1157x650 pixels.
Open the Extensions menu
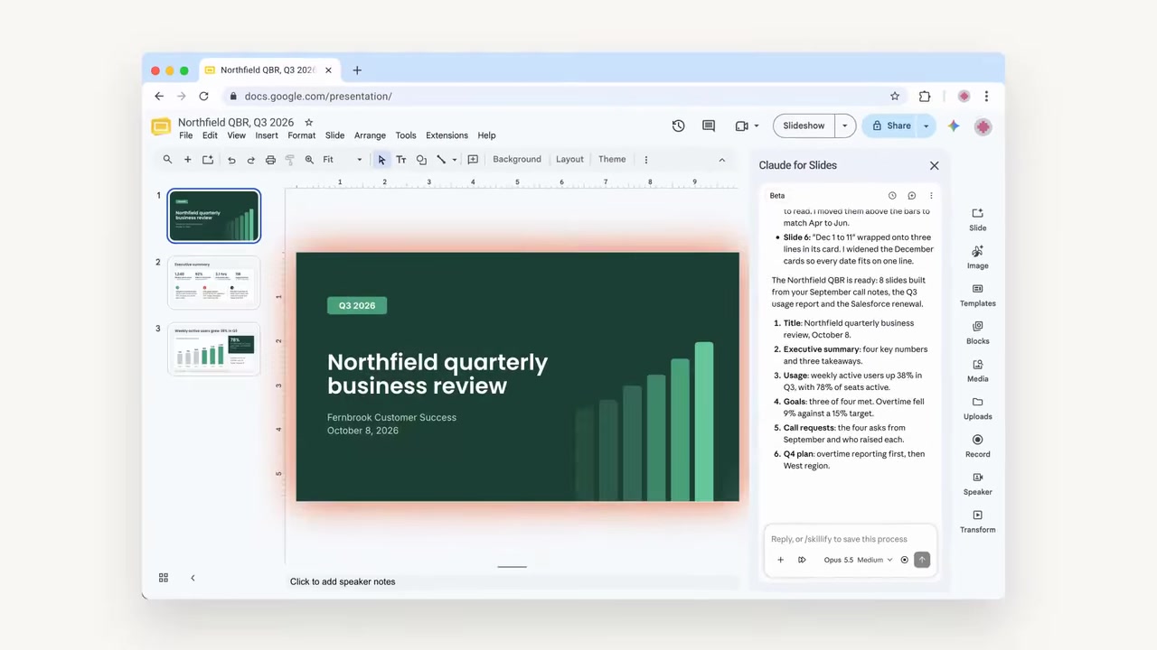click(447, 135)
